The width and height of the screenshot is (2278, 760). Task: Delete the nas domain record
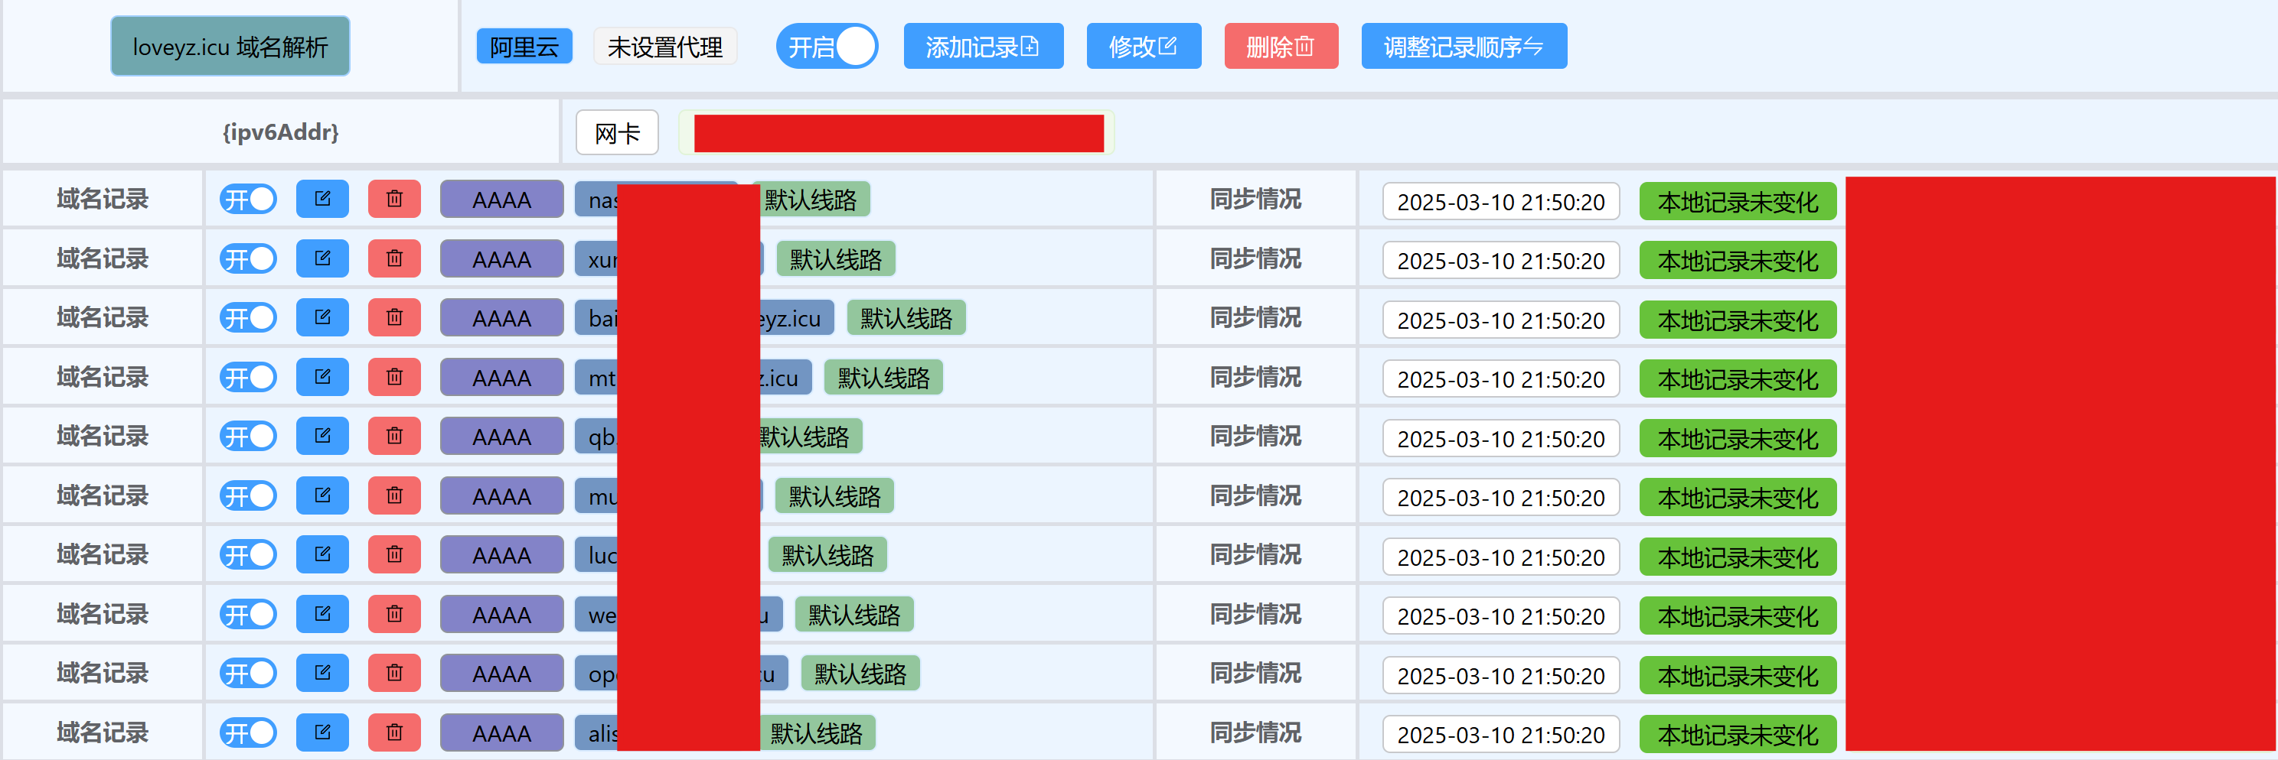coord(394,199)
